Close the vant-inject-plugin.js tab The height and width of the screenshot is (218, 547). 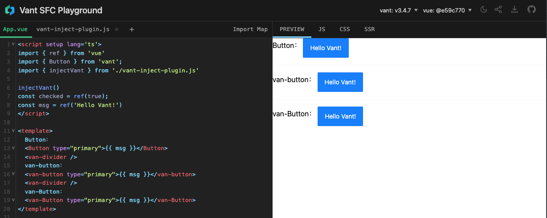117,29
